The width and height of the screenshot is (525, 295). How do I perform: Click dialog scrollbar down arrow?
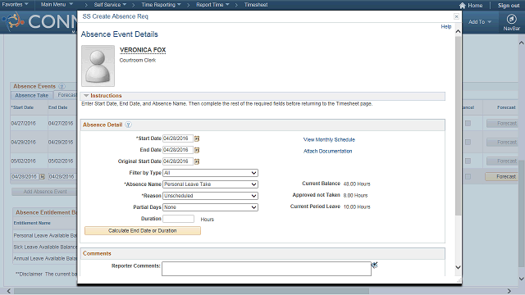point(458,267)
